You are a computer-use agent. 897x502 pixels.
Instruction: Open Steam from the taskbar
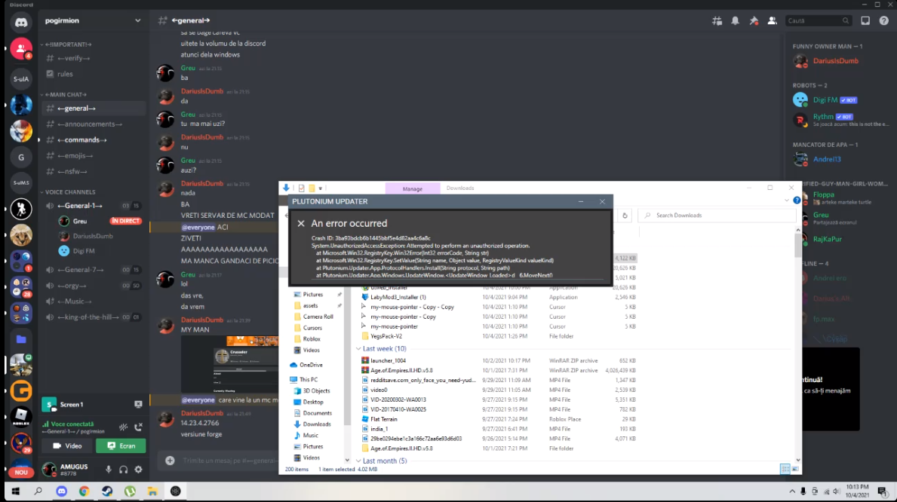107,491
